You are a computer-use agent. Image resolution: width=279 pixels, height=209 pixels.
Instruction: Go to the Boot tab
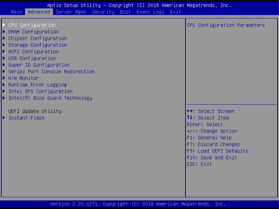point(125,12)
